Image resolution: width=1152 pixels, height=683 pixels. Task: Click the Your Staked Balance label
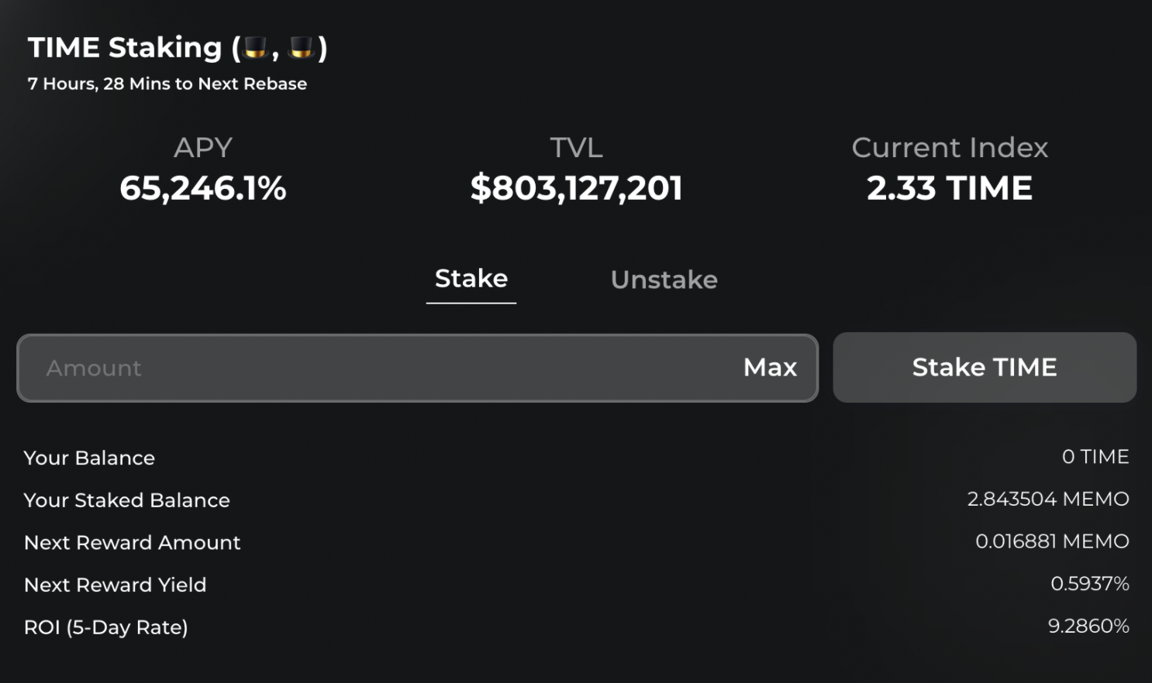[x=127, y=500]
